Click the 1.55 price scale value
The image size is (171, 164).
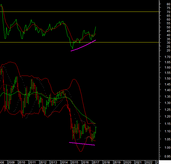[167, 73]
